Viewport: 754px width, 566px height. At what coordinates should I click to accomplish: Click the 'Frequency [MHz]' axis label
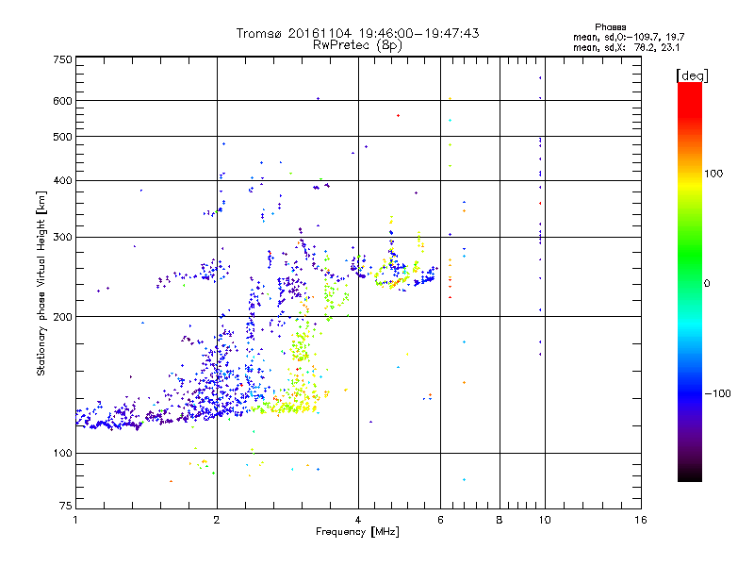point(357,532)
